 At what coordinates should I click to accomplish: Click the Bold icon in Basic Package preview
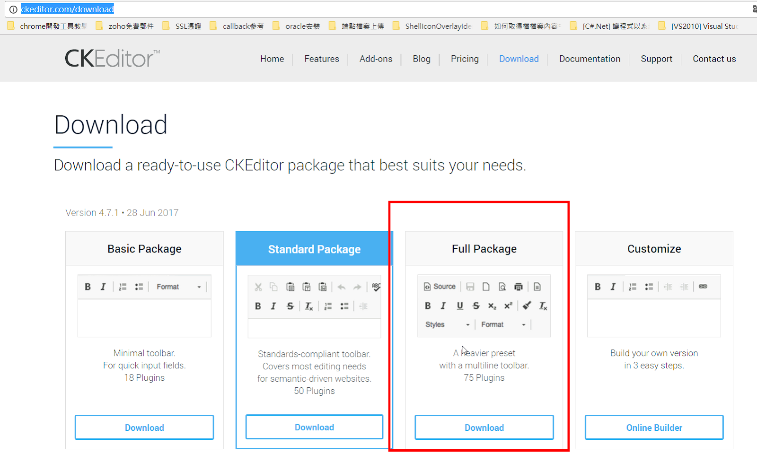point(88,287)
